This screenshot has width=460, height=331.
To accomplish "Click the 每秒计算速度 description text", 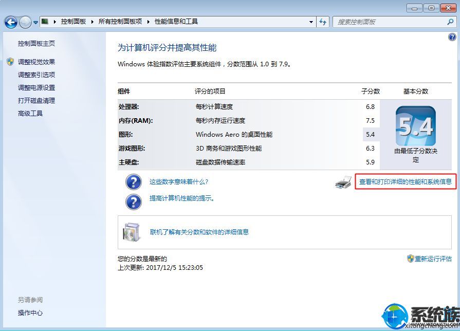I will pyautogui.click(x=214, y=107).
